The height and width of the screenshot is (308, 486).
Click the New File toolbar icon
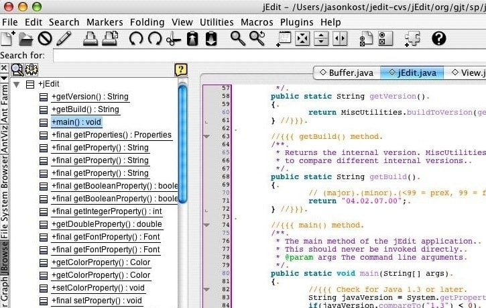pos(9,39)
